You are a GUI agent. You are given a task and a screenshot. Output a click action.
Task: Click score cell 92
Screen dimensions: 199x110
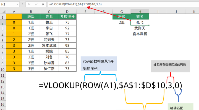(x=67, y=28)
